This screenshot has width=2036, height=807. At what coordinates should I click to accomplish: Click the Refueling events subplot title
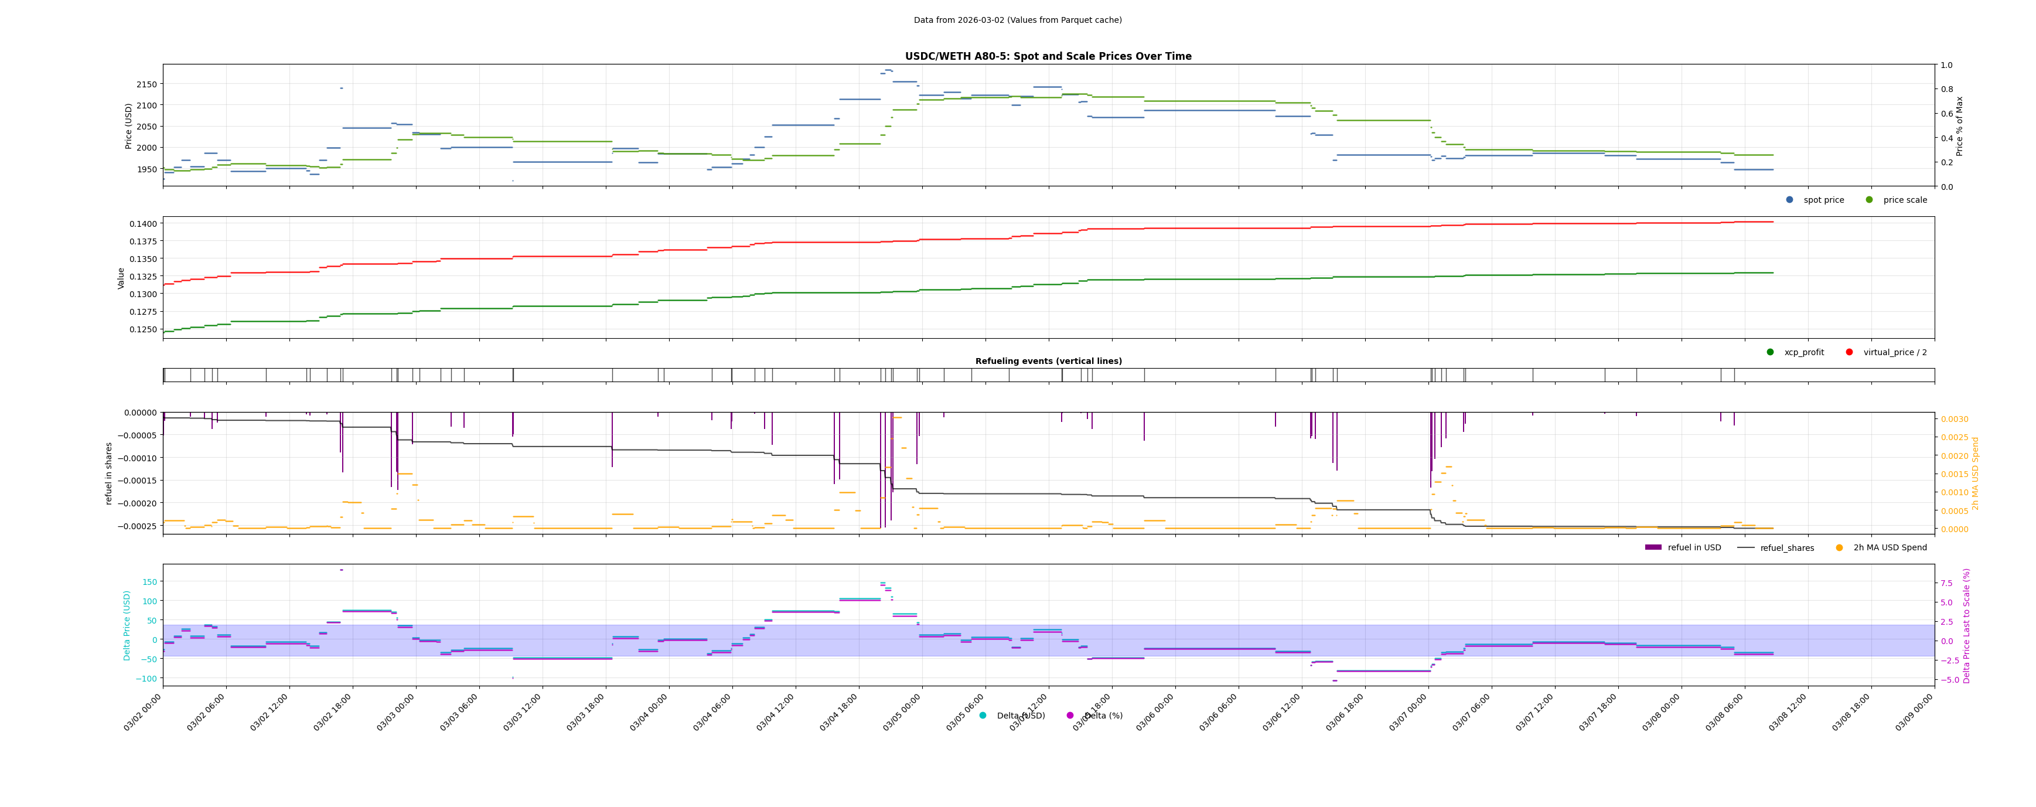(x=1048, y=361)
